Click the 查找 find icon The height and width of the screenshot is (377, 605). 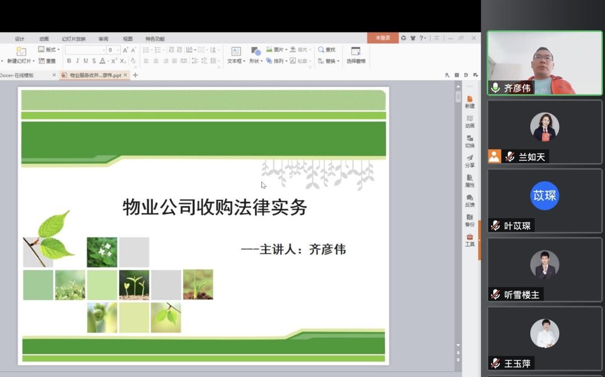tap(326, 50)
